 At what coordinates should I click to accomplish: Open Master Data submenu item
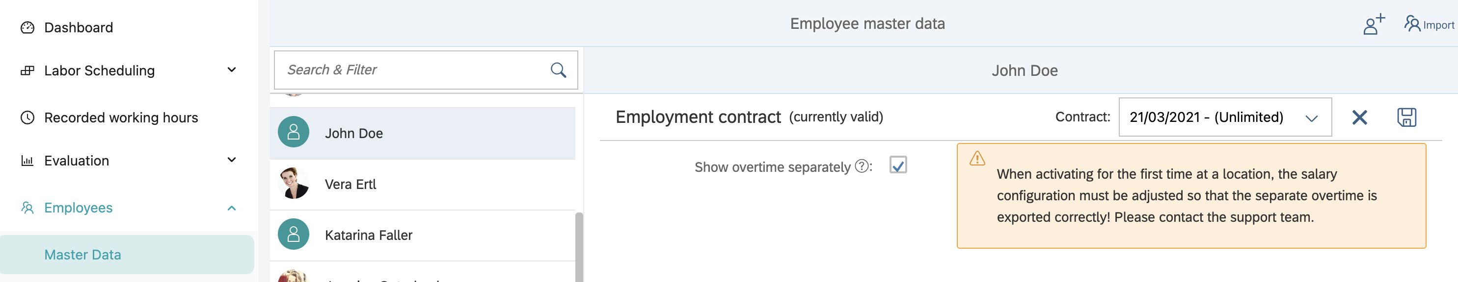point(82,255)
